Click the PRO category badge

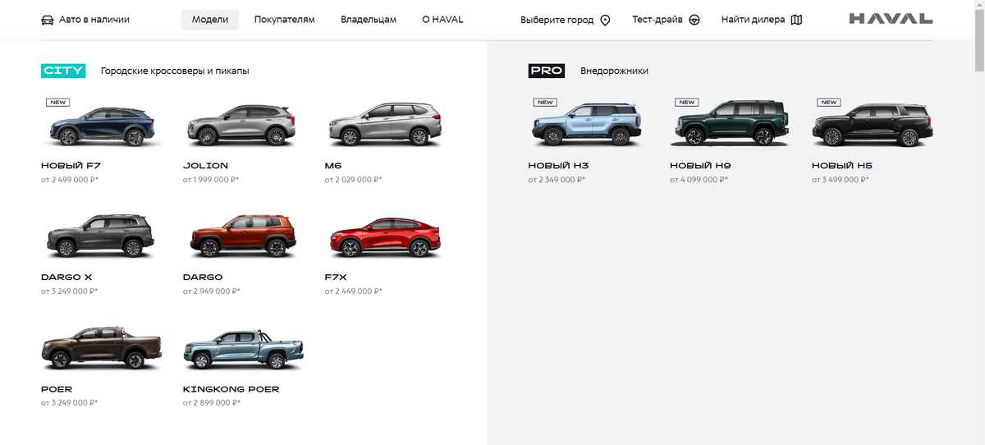pyautogui.click(x=547, y=71)
